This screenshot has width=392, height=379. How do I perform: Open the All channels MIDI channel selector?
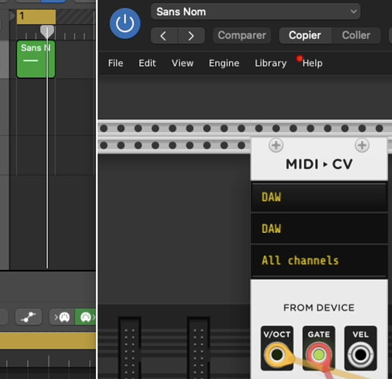click(x=319, y=260)
